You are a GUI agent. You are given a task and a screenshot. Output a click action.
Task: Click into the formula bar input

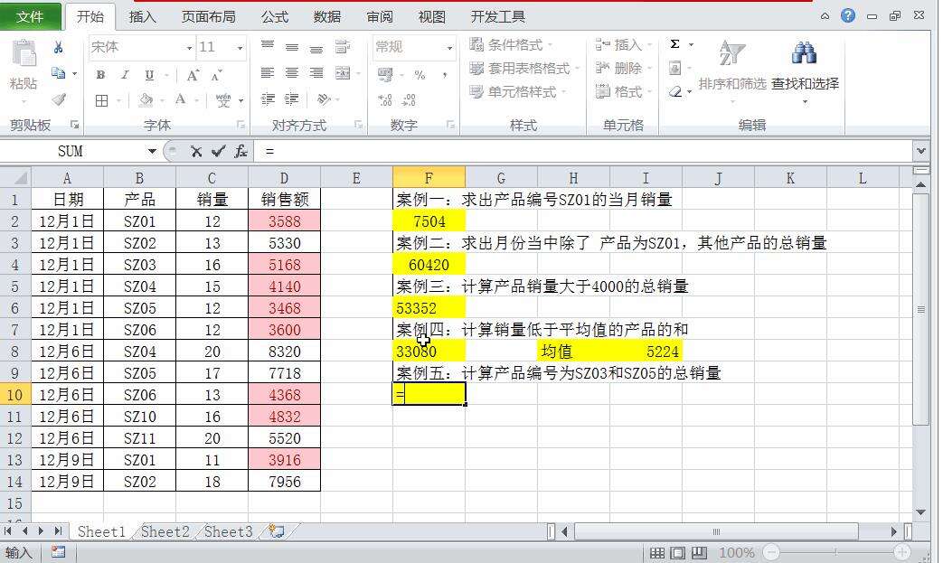pyautogui.click(x=583, y=152)
